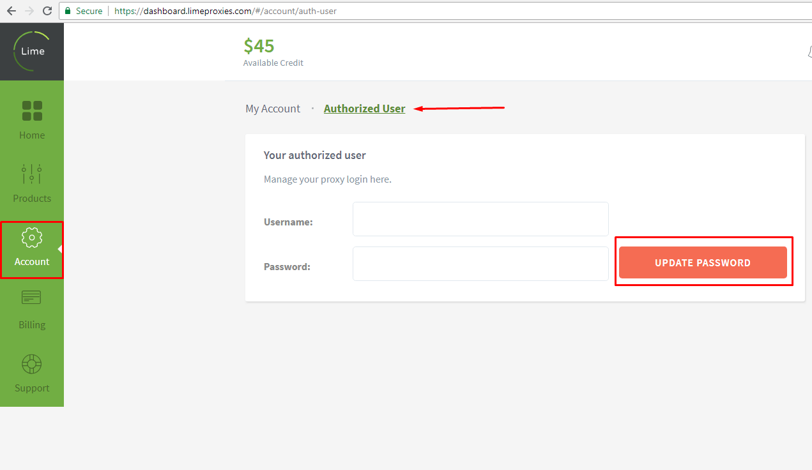Open the Products sliders icon
The width and height of the screenshot is (812, 470).
click(32, 174)
